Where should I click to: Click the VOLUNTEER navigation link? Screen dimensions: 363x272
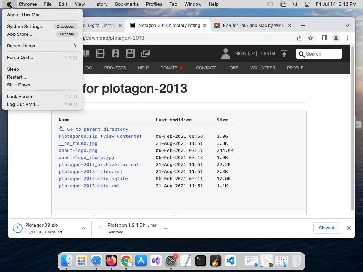263,68
